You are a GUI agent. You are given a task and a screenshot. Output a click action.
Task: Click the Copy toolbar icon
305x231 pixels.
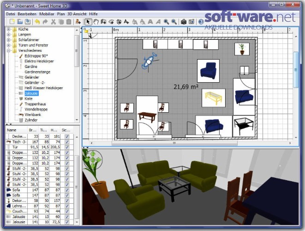[61, 22]
